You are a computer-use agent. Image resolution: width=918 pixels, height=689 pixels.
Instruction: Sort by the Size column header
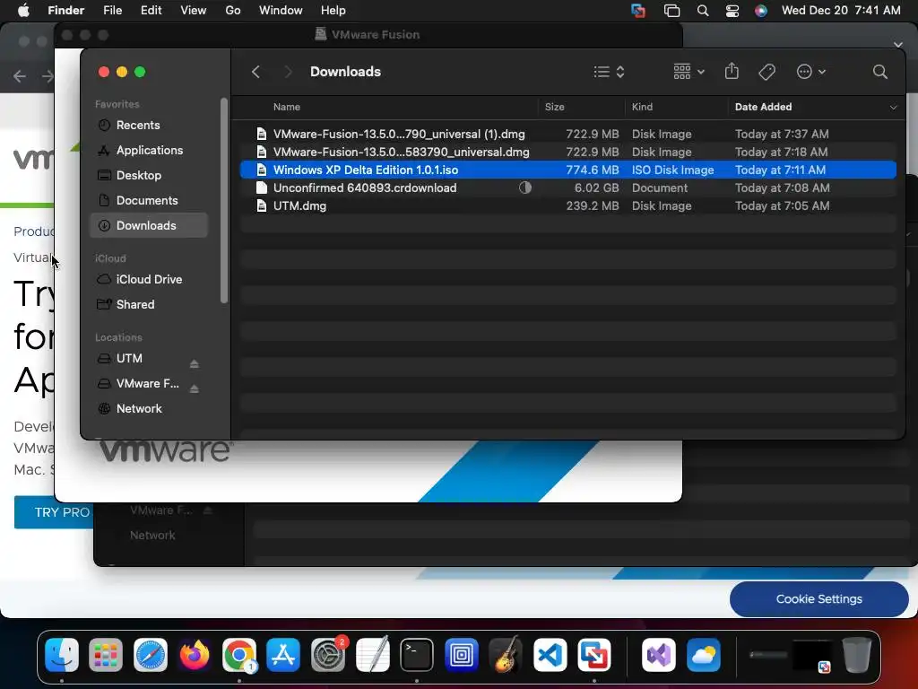click(554, 107)
